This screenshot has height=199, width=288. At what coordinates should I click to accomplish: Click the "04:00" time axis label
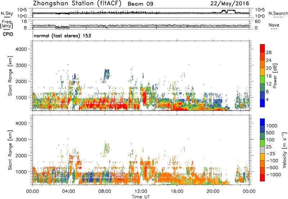69,191
